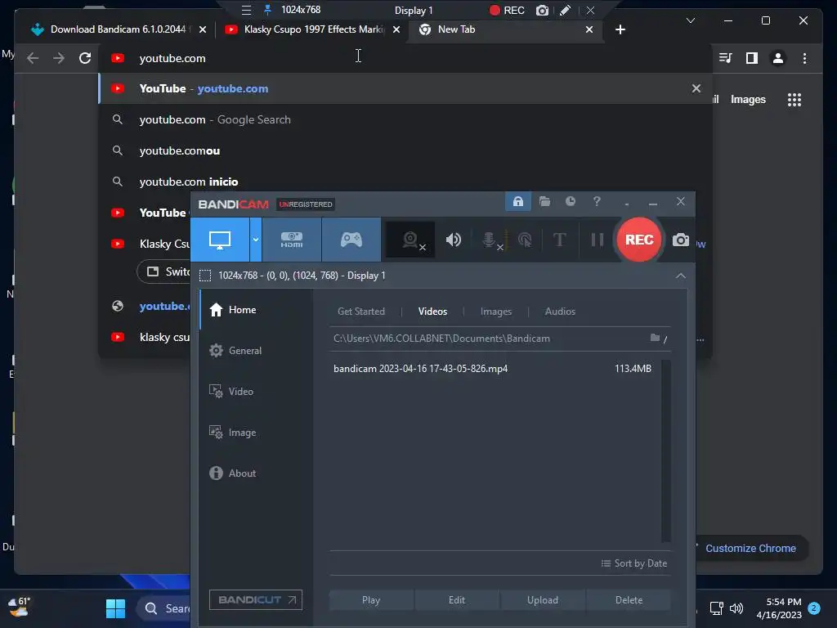This screenshot has height=628, width=837.
Task: Click the Images link on New Tab page
Action: point(748,99)
